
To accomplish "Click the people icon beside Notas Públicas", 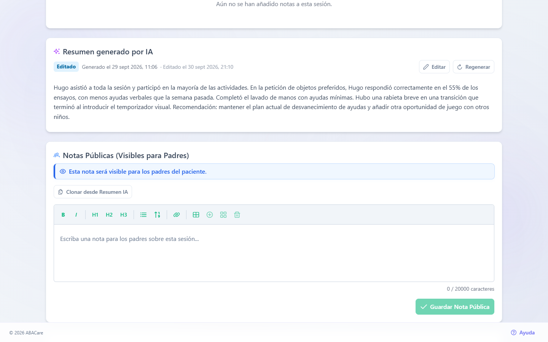I will coord(57,155).
